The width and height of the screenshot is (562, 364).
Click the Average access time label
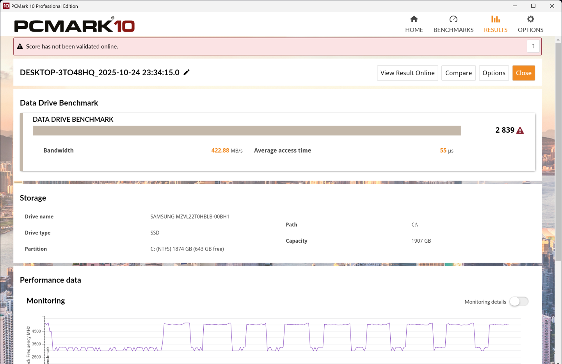(x=283, y=151)
